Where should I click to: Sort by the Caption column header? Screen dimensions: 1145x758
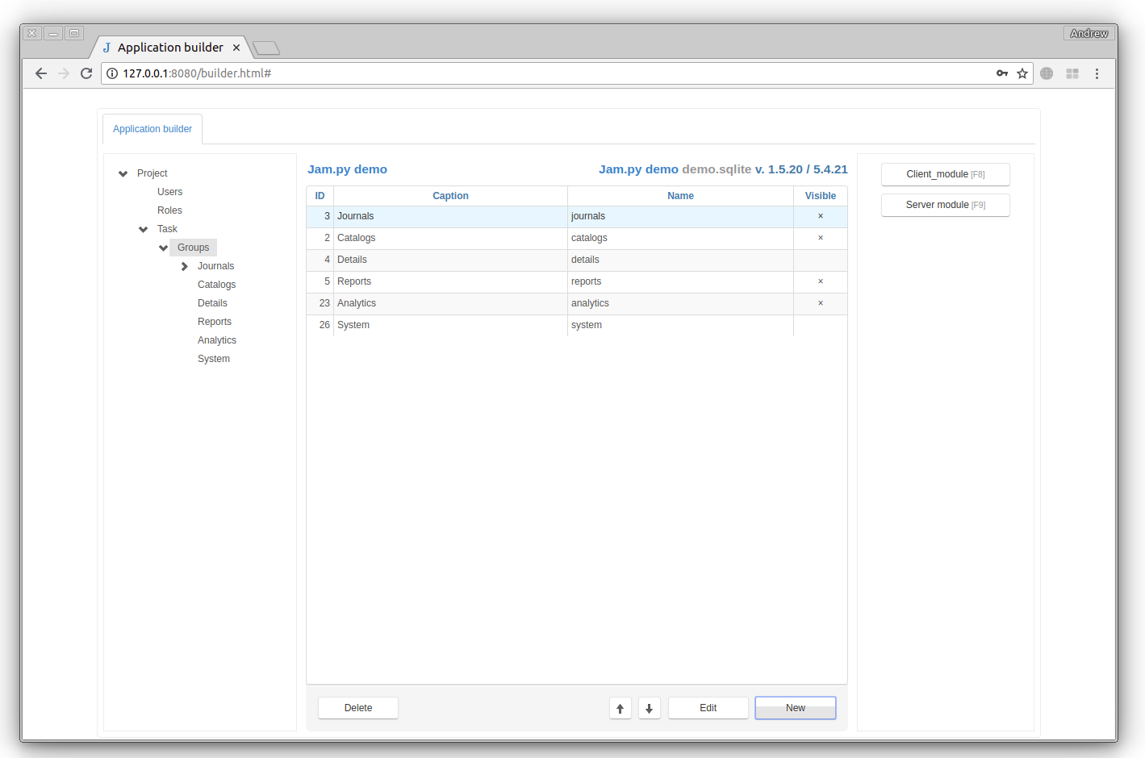450,196
